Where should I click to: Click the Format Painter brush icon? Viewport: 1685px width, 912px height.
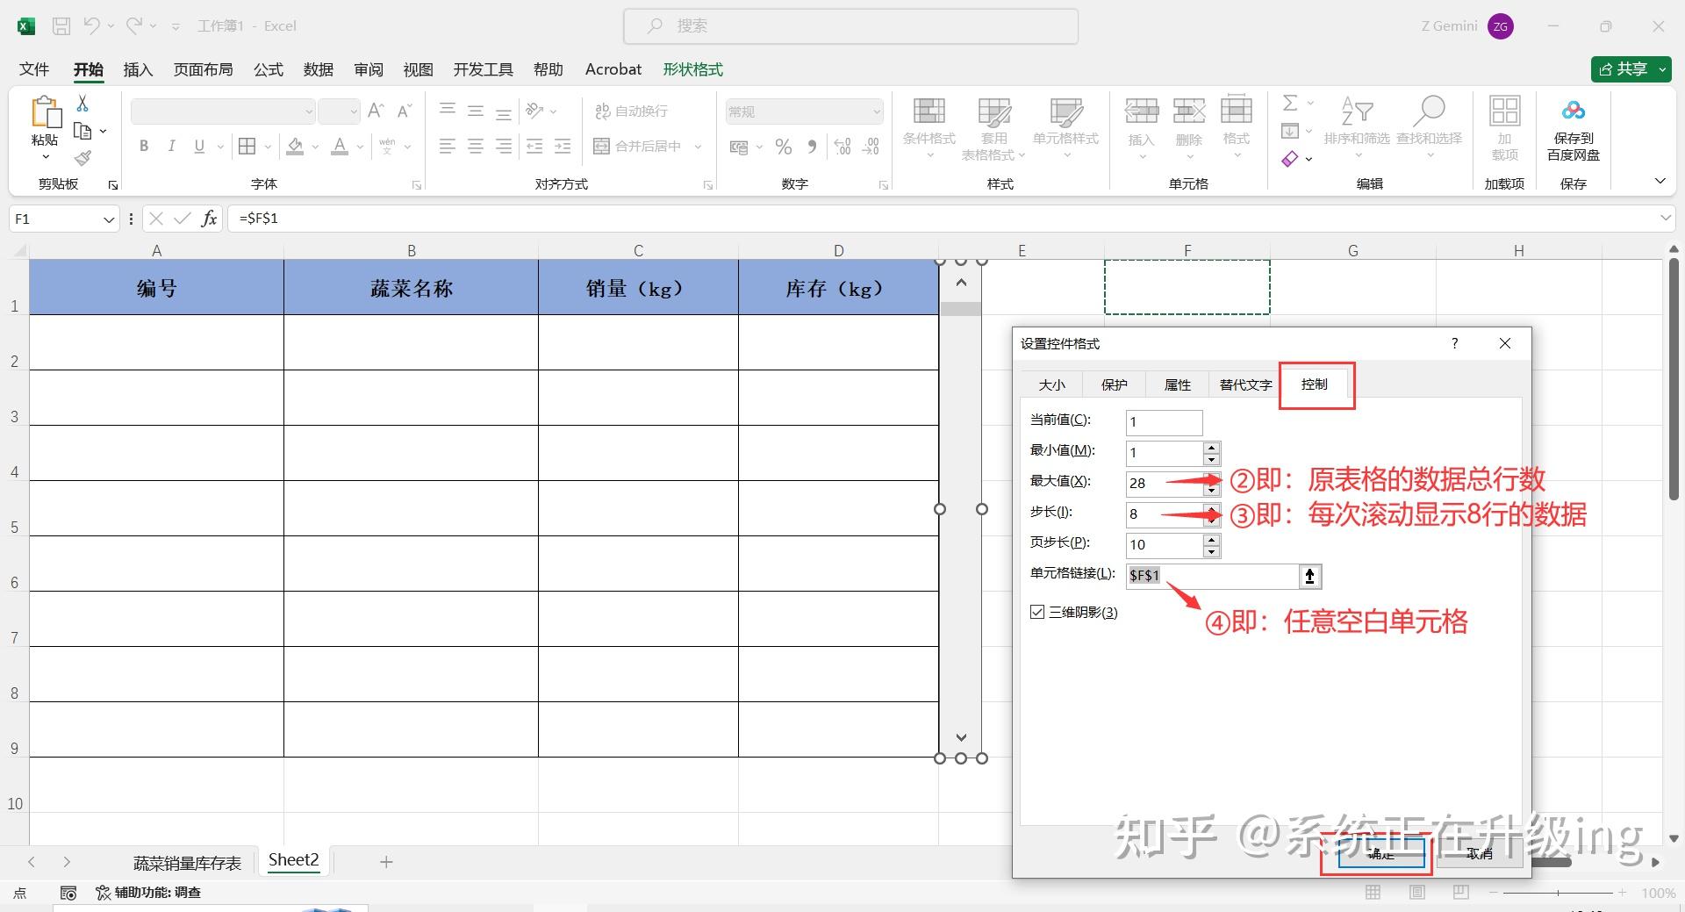[83, 158]
